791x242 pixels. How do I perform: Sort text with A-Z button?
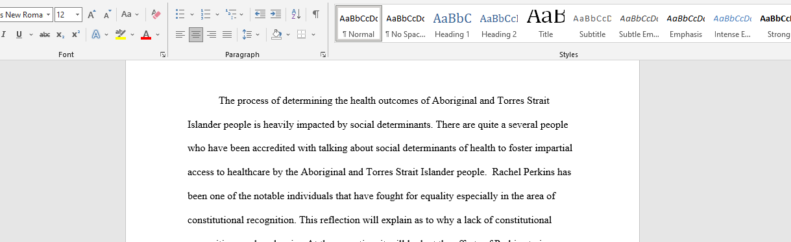coord(296,14)
